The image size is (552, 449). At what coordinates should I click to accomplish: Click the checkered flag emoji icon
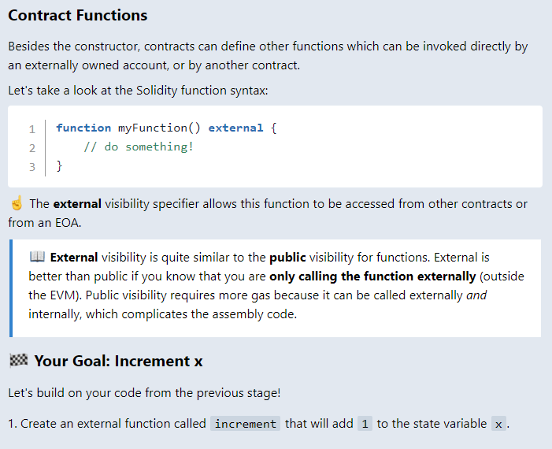(x=18, y=361)
